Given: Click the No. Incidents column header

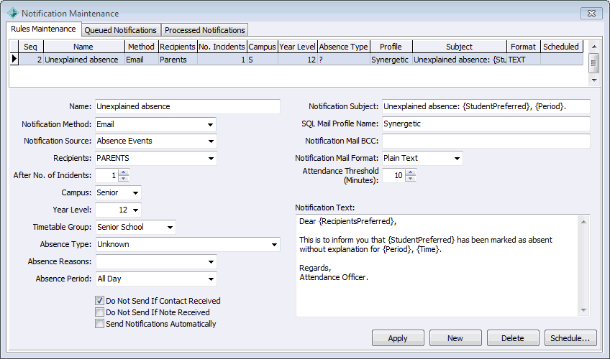Looking at the screenshot, I should point(222,47).
